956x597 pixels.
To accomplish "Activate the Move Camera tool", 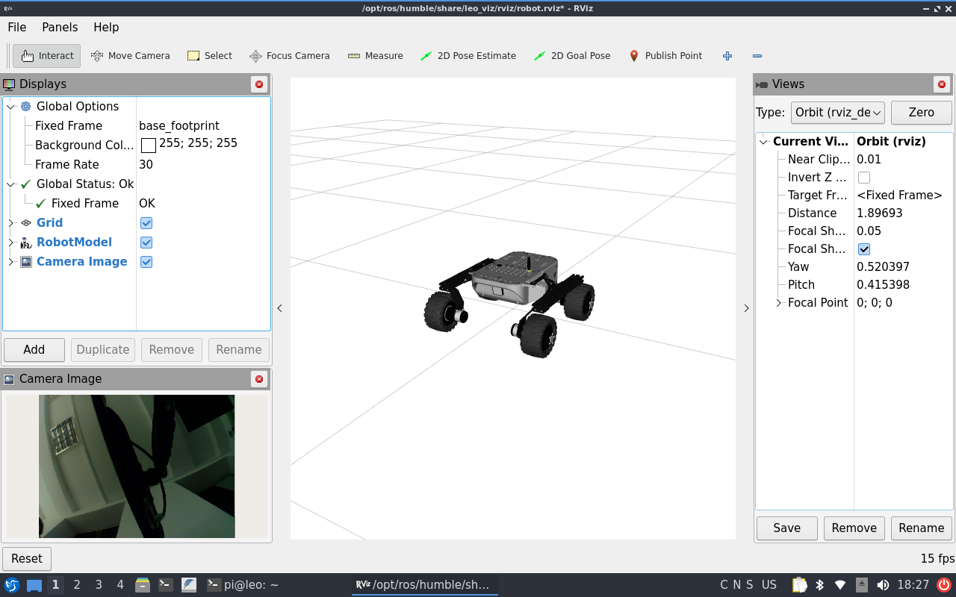I will (x=131, y=55).
